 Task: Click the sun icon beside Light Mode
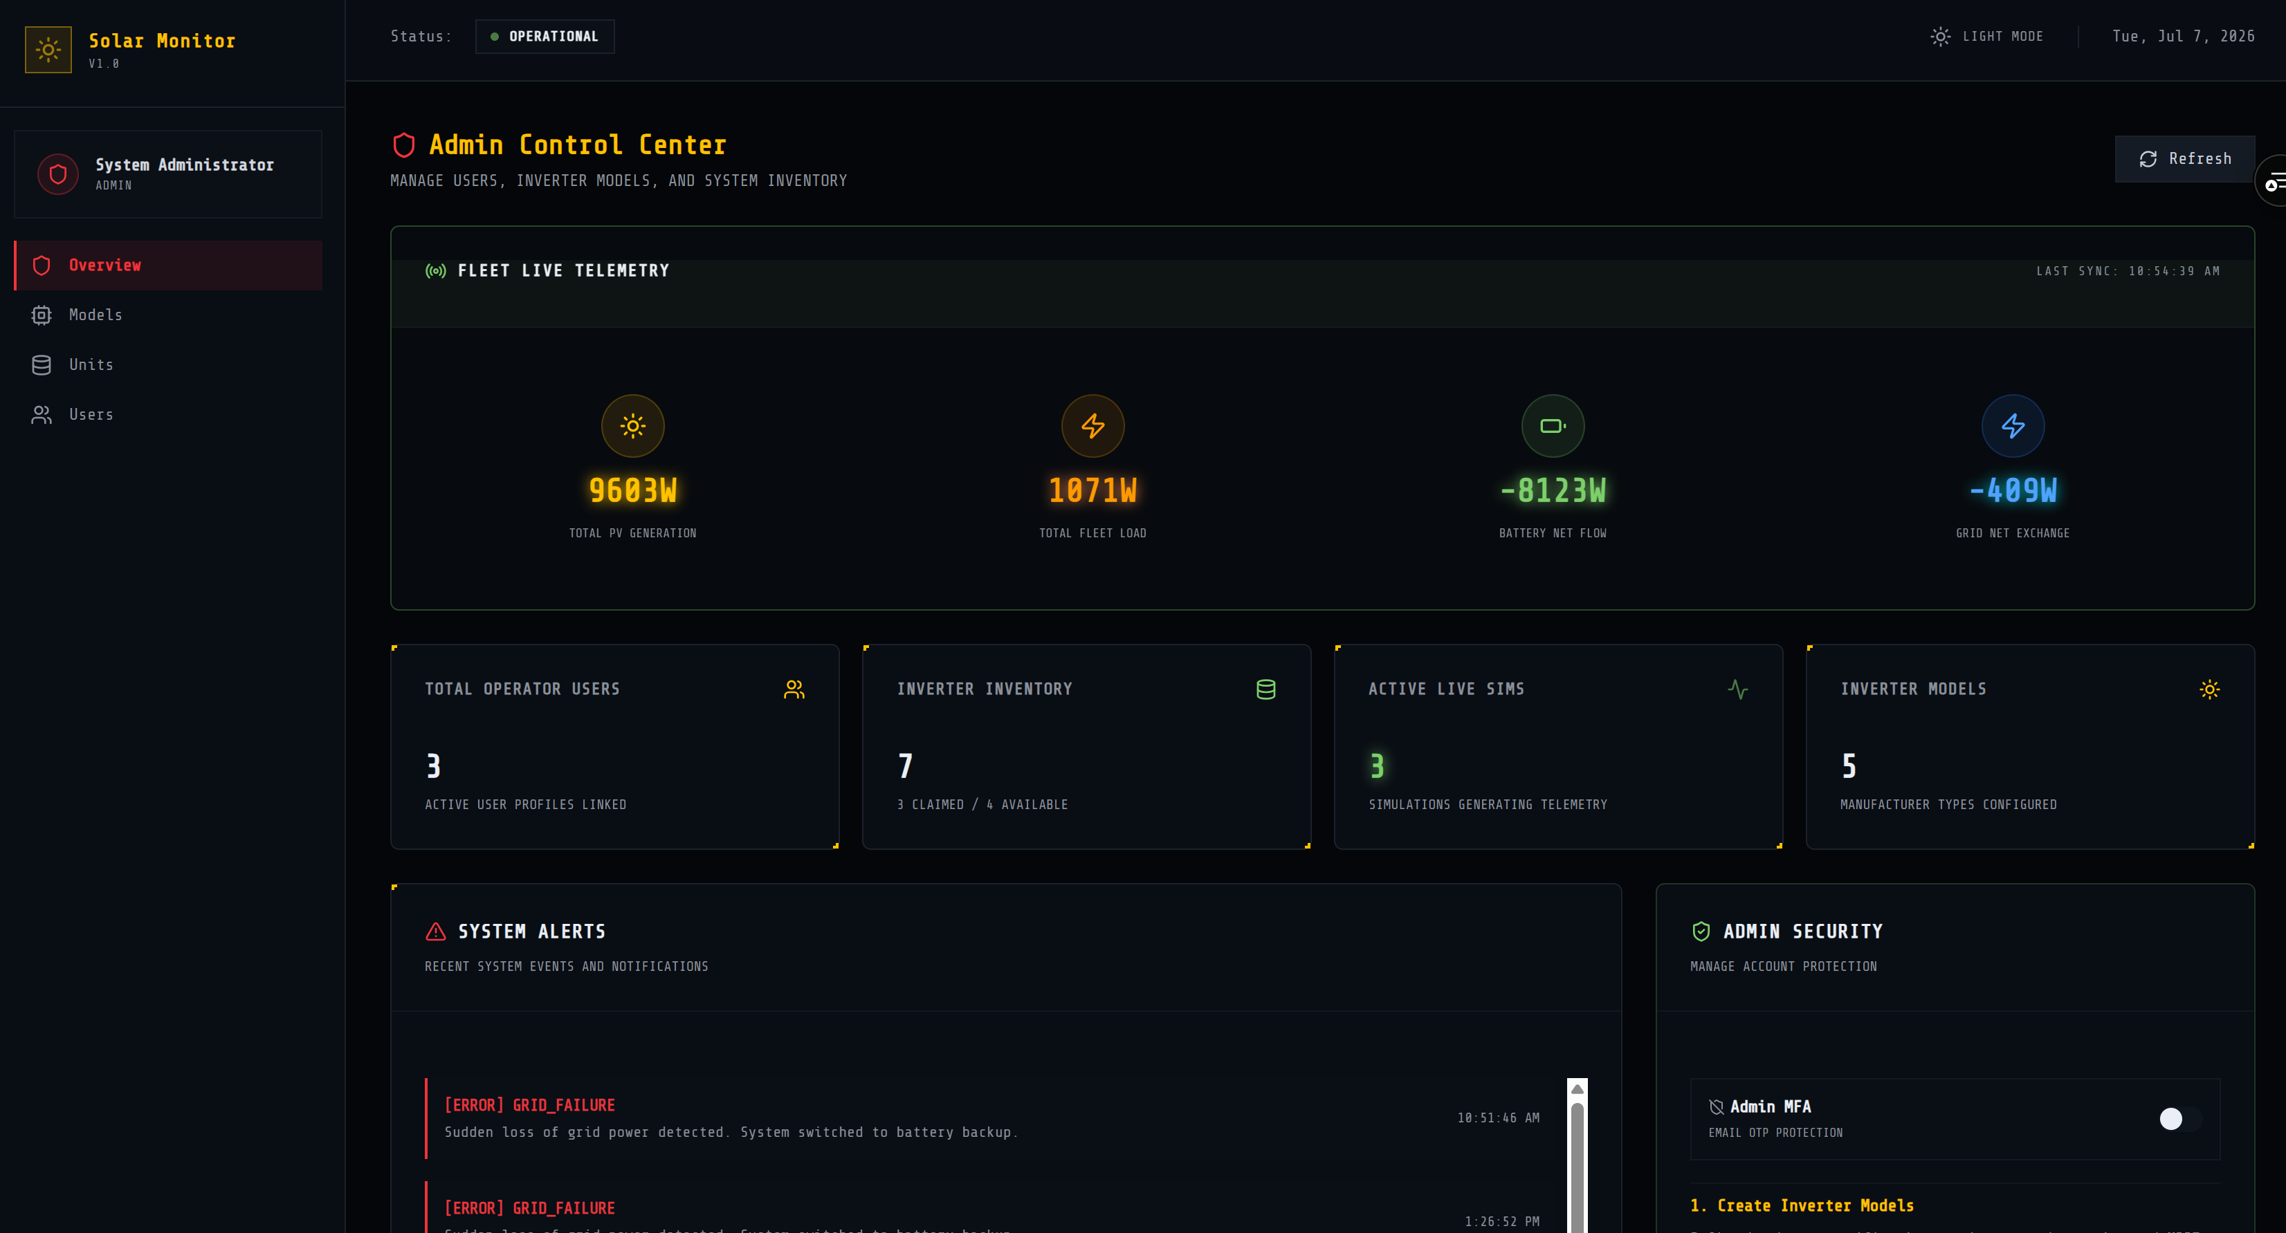coord(1941,37)
